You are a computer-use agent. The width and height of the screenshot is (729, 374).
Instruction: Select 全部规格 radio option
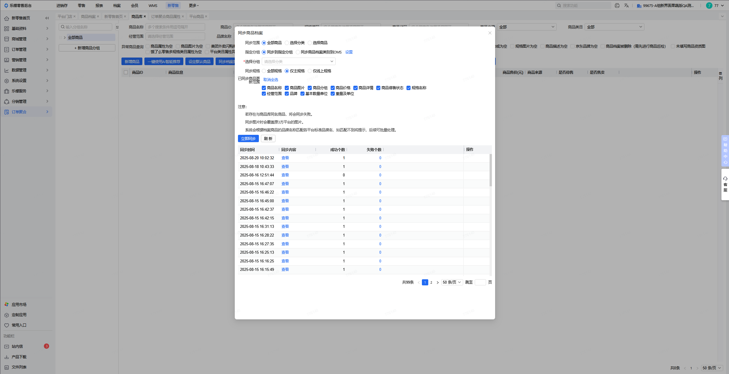coord(264,71)
